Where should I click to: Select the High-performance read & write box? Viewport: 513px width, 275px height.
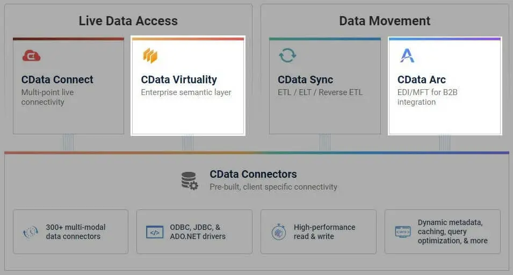[x=319, y=231]
